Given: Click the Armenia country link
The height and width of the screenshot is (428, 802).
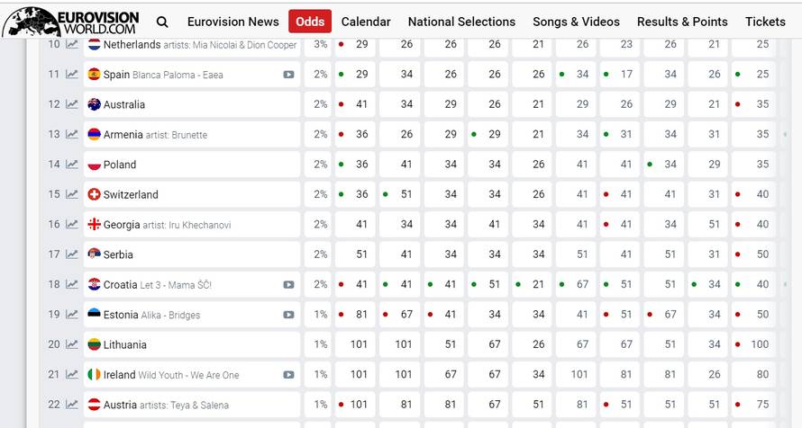Looking at the screenshot, I should 123,135.
